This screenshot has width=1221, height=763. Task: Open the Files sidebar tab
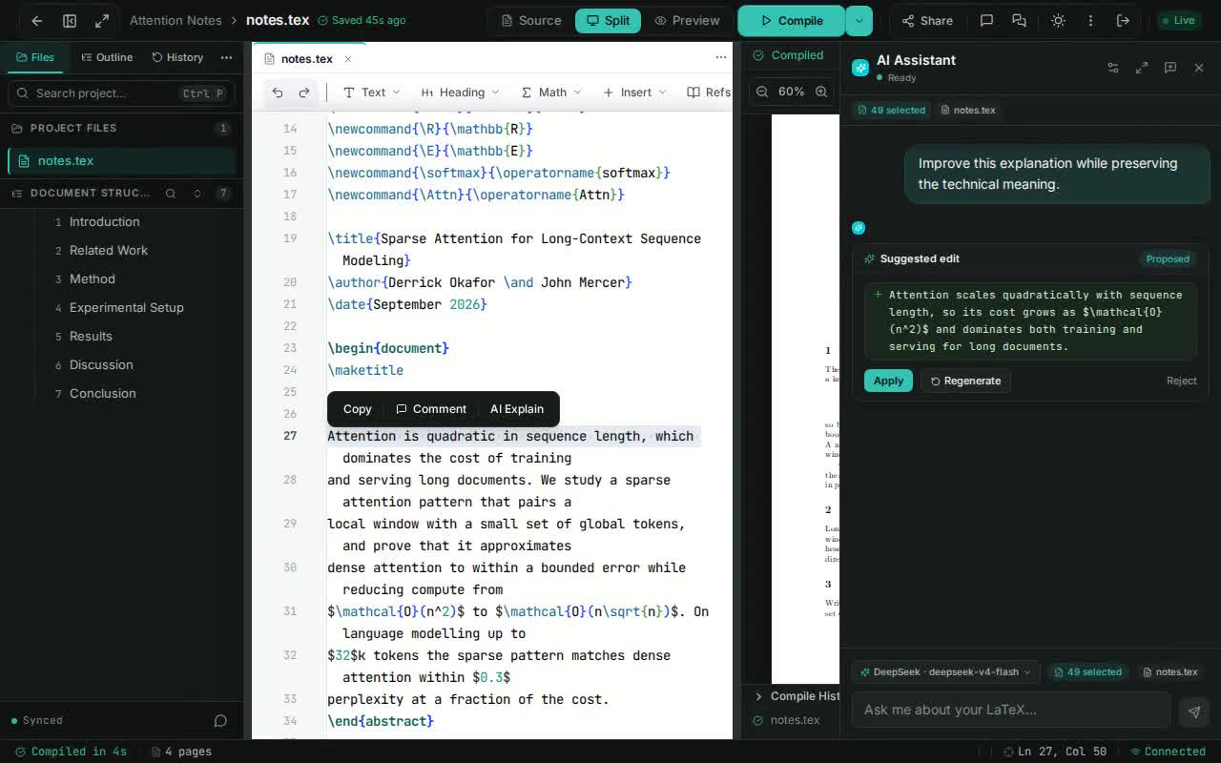click(x=33, y=57)
